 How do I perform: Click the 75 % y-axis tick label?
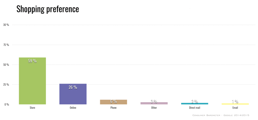pos(6,45)
